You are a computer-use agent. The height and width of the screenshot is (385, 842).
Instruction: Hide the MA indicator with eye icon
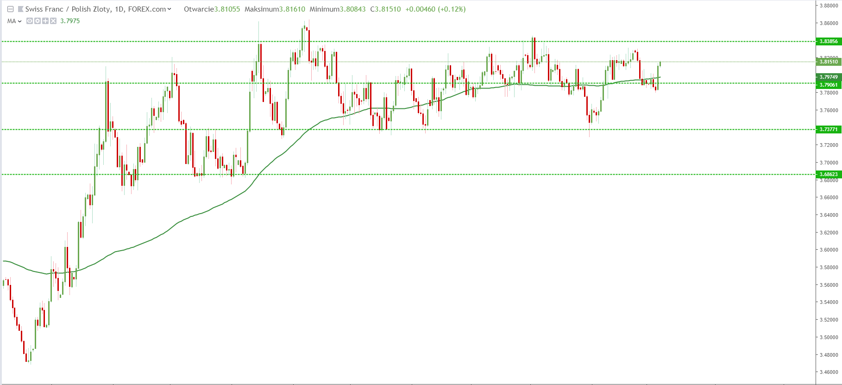point(30,21)
